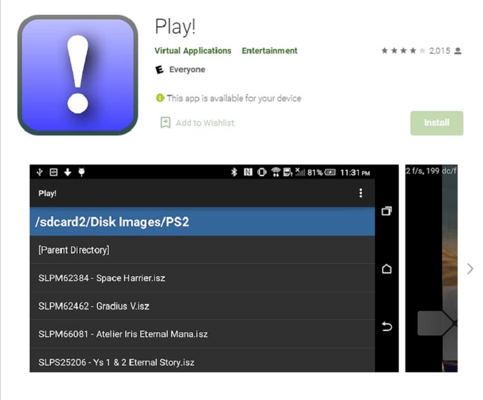Click the Android home navigation icon
The image size is (484, 400).
(387, 269)
